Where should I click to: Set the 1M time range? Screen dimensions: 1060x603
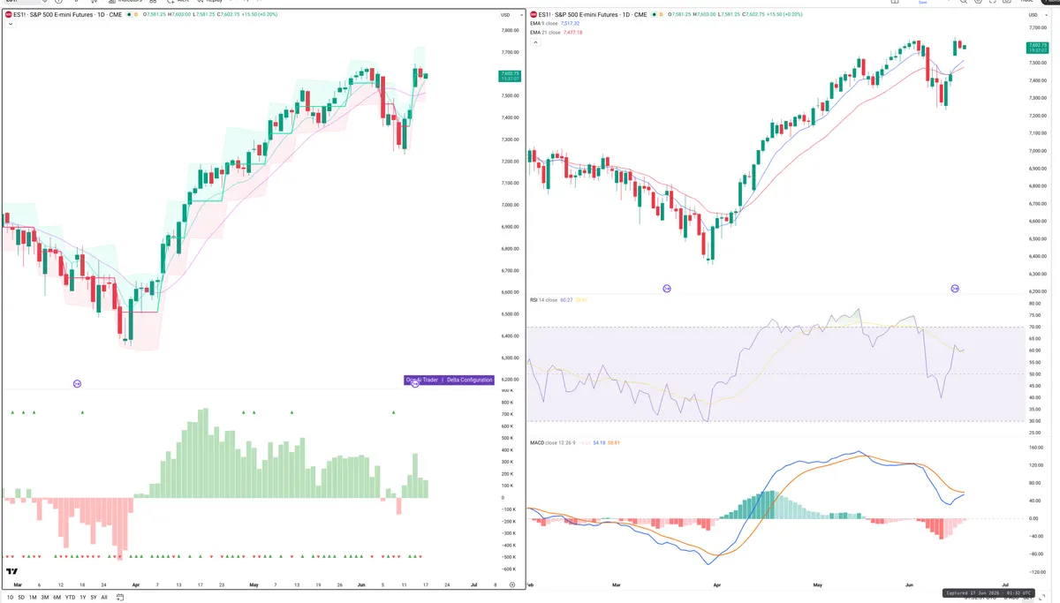(33, 597)
